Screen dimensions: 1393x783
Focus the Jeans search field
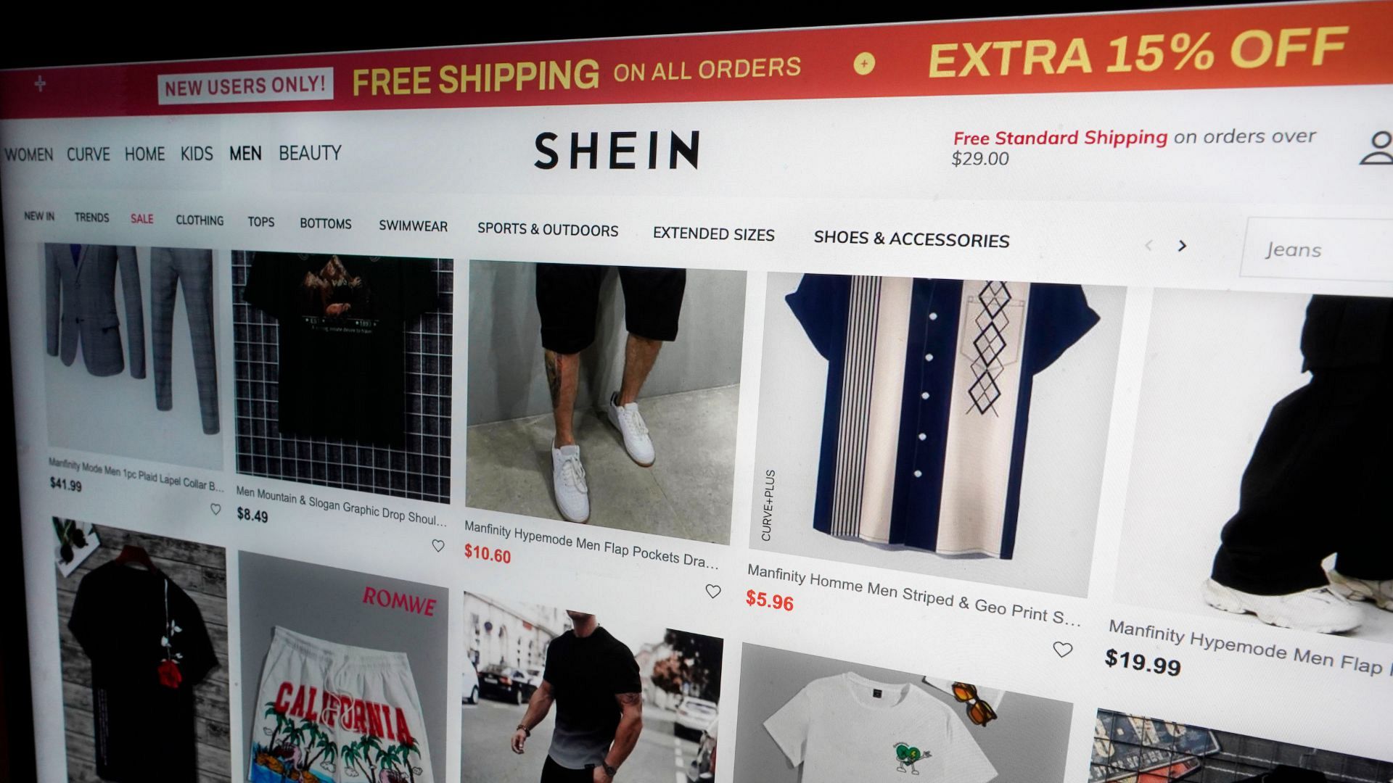pos(1316,249)
